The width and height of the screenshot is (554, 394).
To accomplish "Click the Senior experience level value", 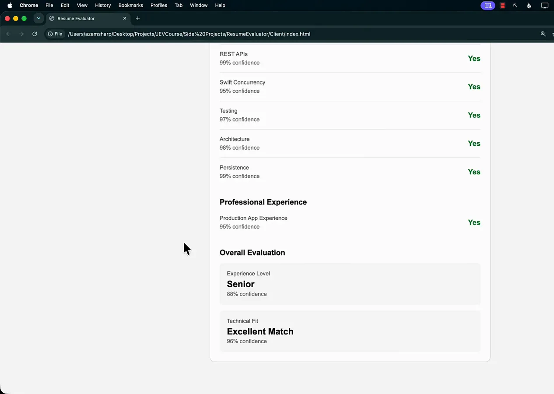I will click(241, 284).
